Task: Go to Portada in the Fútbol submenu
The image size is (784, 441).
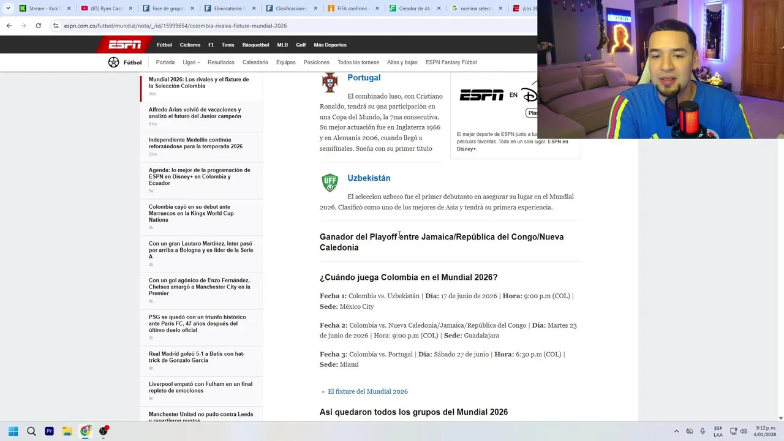Action: [165, 62]
